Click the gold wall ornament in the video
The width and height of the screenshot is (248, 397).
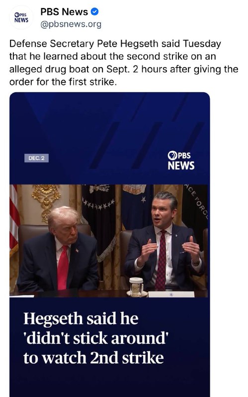46,200
